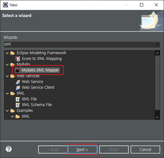Image resolution: width=164 pixels, height=158 pixels.
Task: Collapse the Examples category
Action: 7,111
